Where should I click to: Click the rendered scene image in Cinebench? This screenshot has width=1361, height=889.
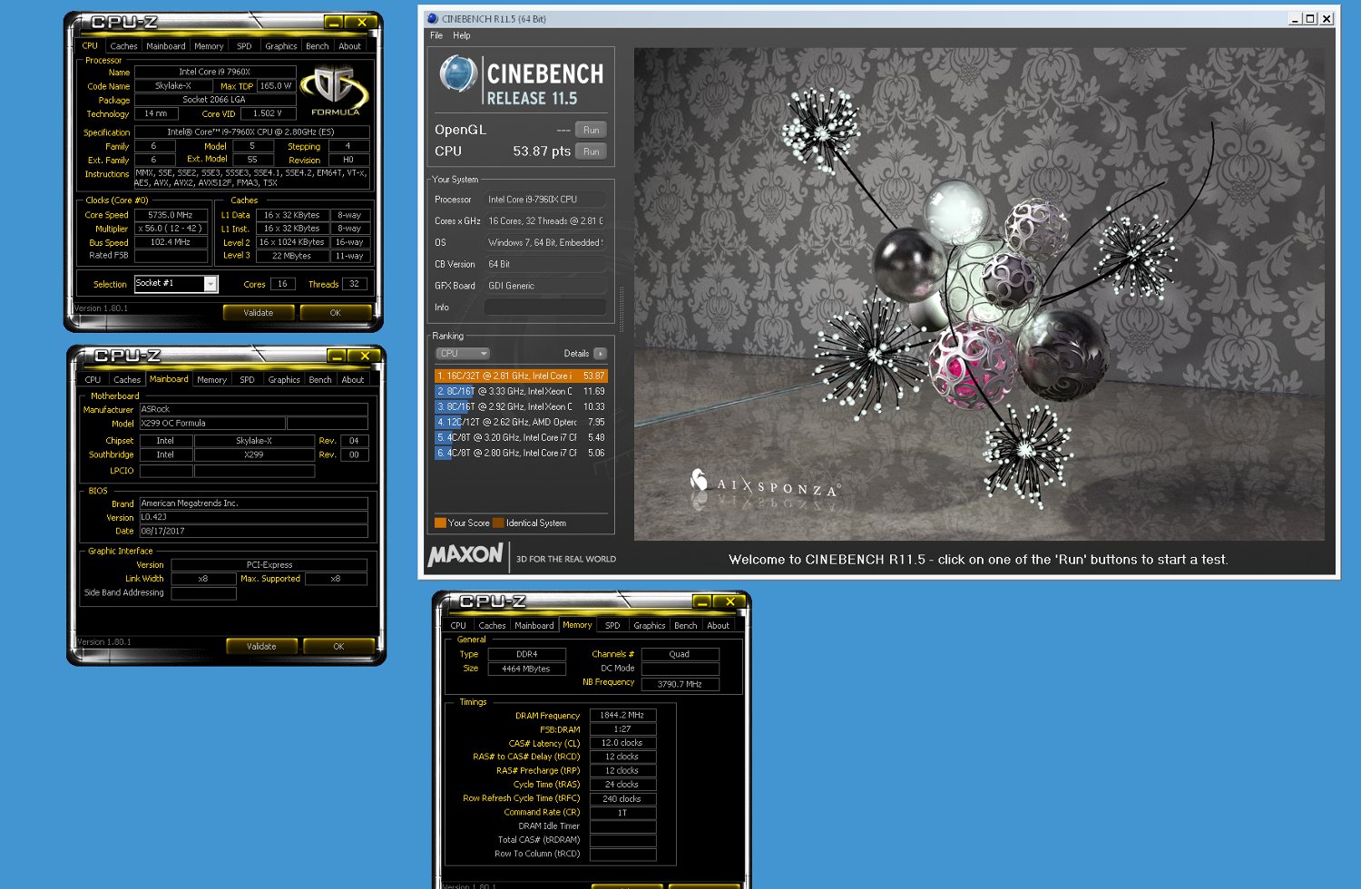979,294
